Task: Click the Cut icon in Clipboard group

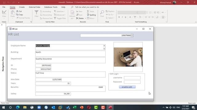Action: [x=17, y=11]
